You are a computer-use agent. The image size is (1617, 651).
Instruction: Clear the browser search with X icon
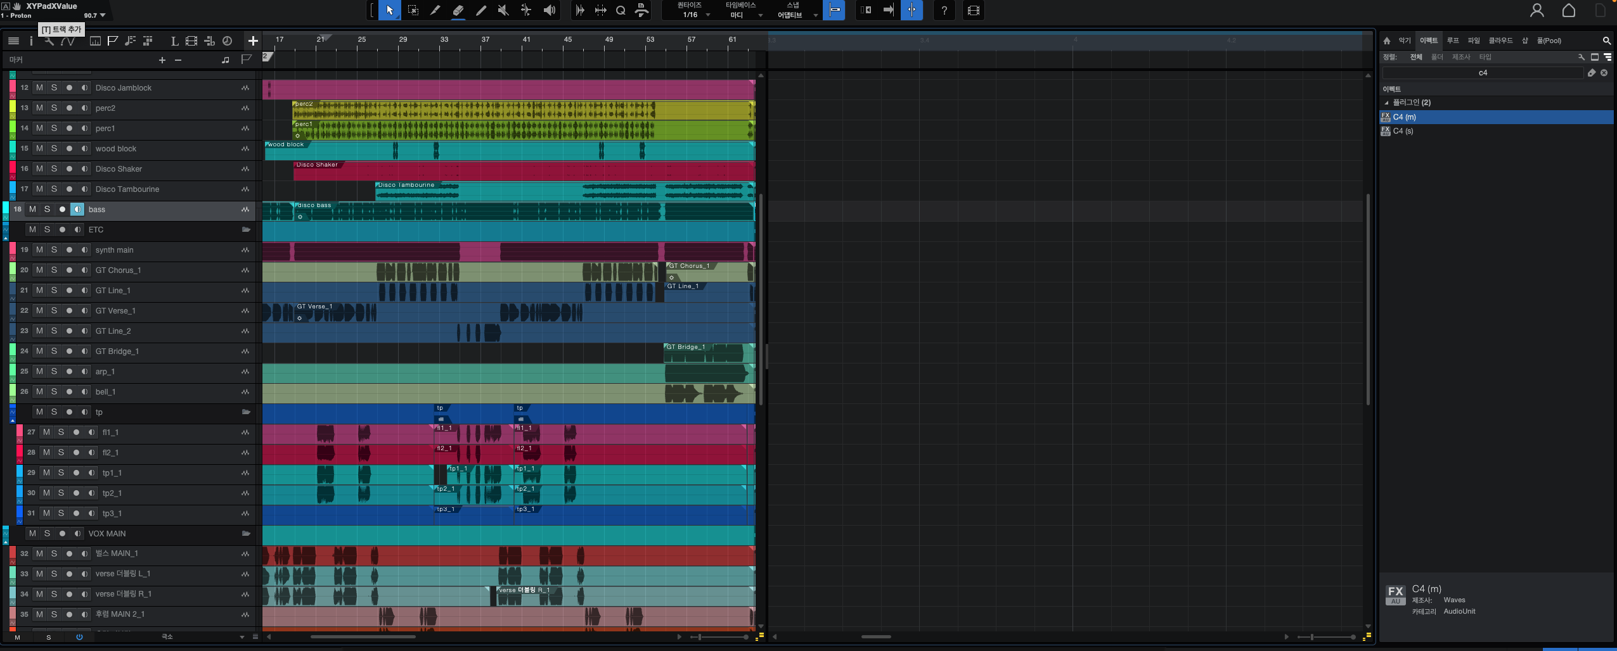pyautogui.click(x=1604, y=73)
